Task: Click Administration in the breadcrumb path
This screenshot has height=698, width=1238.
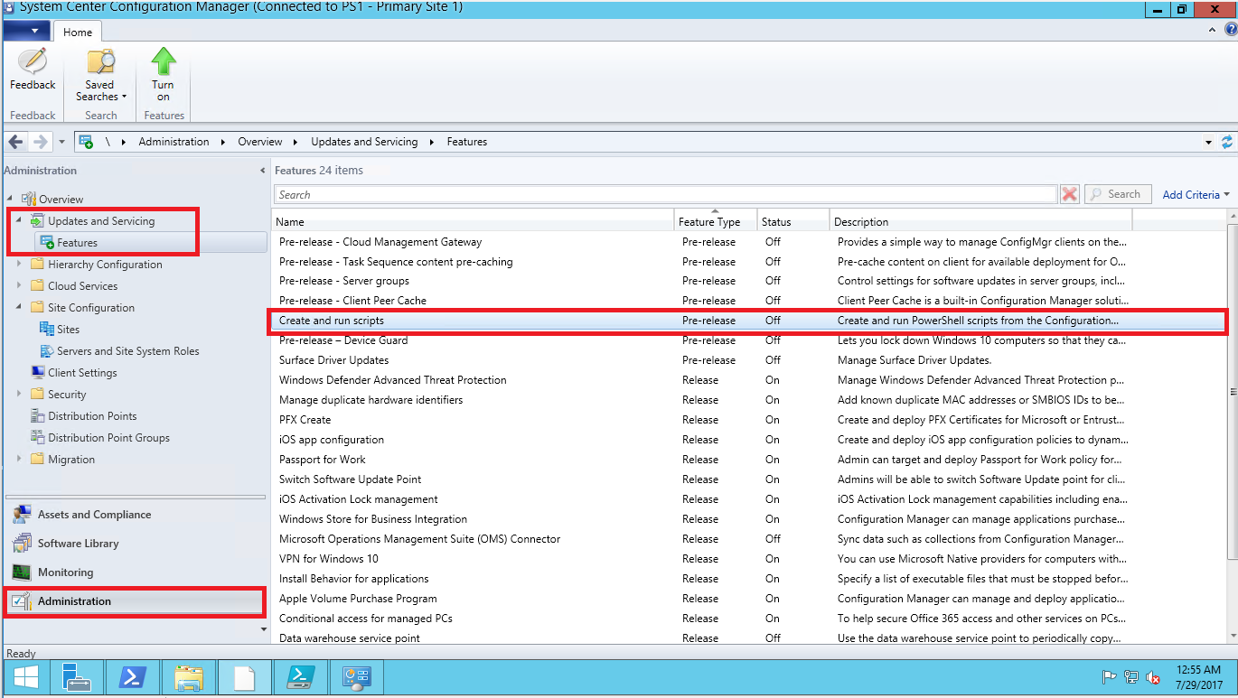Action: click(x=174, y=142)
